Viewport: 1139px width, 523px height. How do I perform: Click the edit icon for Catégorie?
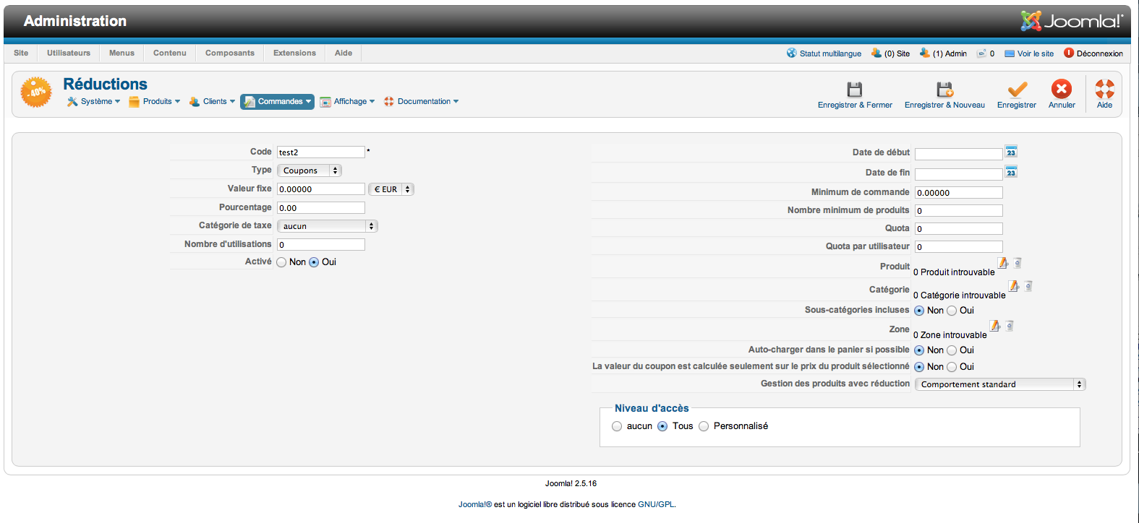pos(1014,286)
